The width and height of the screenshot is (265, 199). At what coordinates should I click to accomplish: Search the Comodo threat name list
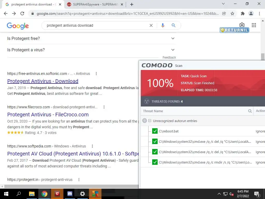pos(250,111)
